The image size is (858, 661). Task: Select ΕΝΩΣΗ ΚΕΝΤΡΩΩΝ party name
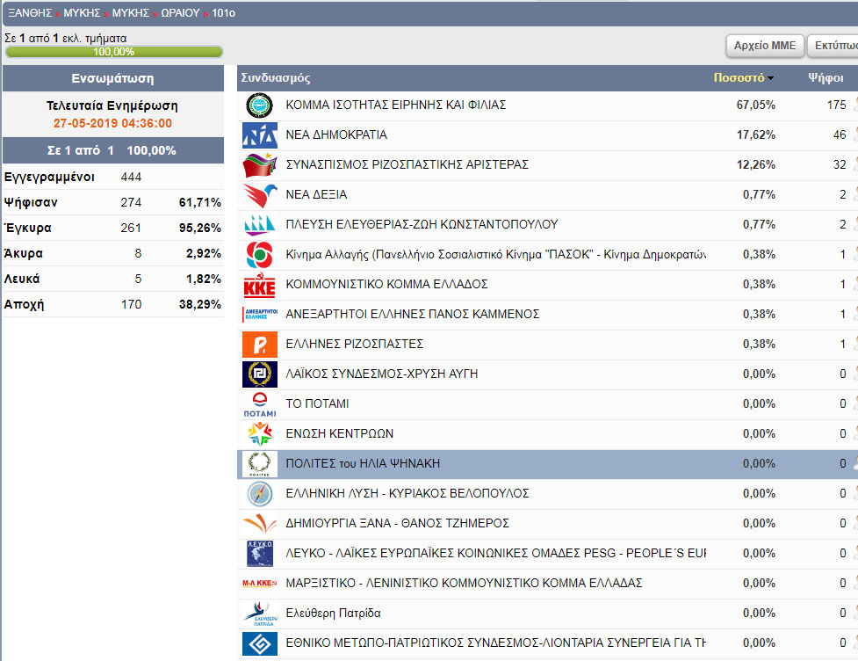point(339,433)
